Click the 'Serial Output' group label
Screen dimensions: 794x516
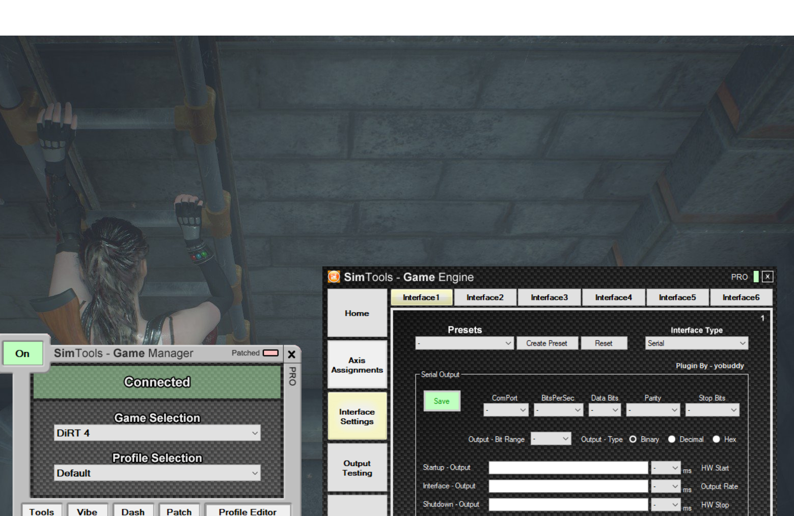440,375
